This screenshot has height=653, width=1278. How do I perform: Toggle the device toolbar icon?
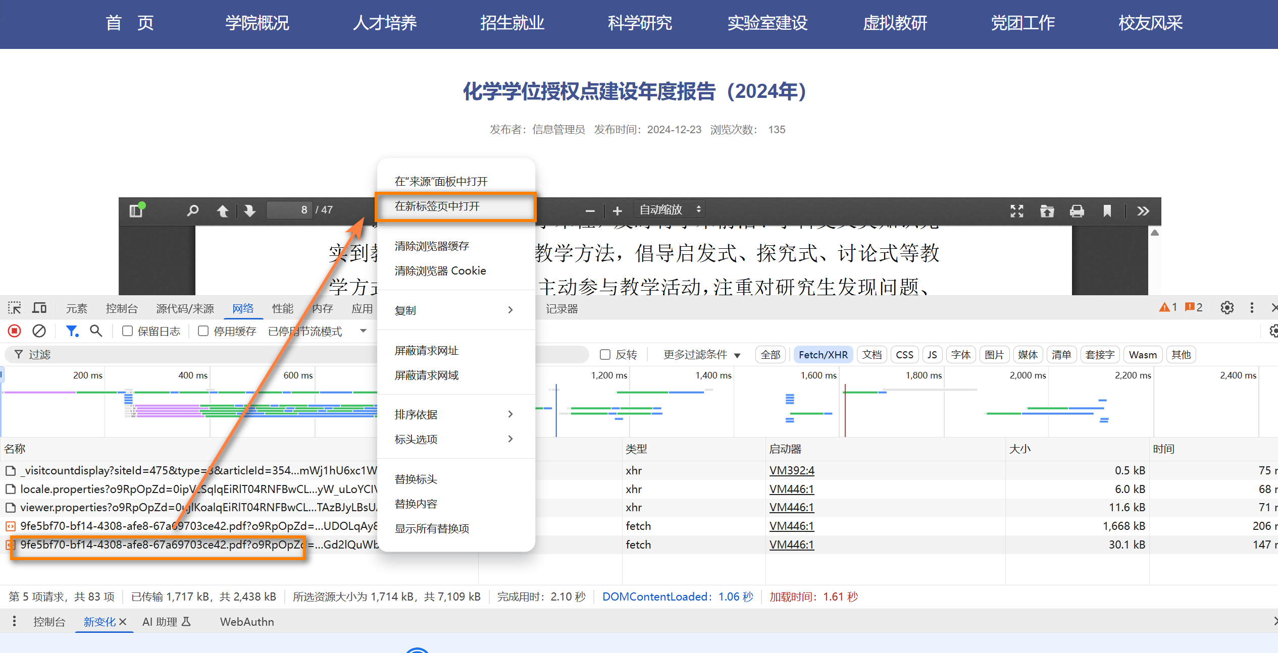click(39, 308)
